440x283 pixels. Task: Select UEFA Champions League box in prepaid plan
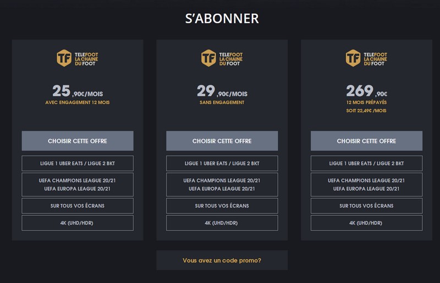[x=366, y=184]
